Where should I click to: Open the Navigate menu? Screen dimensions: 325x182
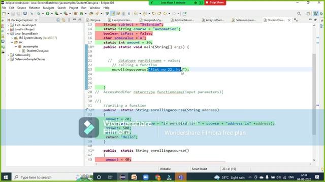[x=49, y=8]
